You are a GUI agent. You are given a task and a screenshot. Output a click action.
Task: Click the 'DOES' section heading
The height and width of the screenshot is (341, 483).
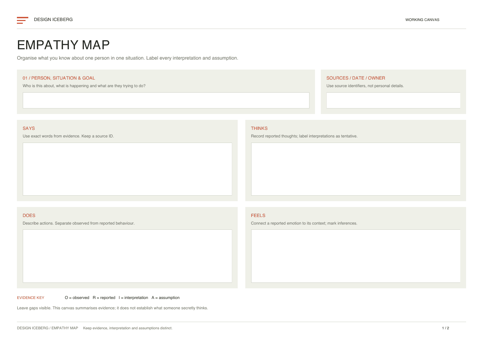click(29, 216)
